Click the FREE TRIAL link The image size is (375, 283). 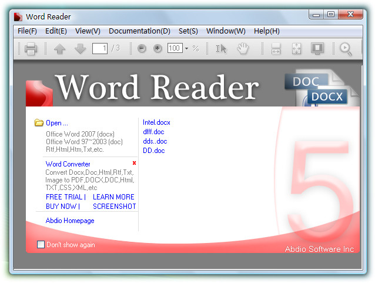(64, 197)
